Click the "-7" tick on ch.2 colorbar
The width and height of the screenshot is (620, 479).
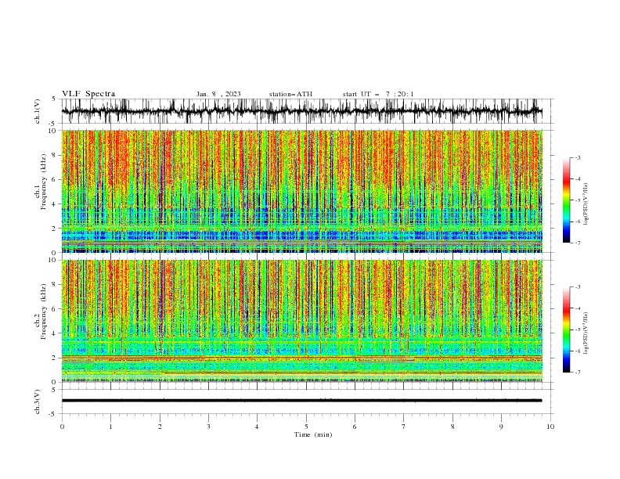click(x=578, y=373)
